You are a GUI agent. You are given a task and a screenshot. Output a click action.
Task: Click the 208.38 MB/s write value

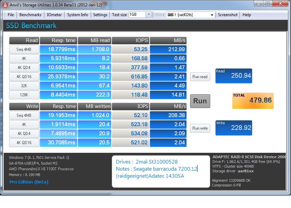tap(168, 115)
